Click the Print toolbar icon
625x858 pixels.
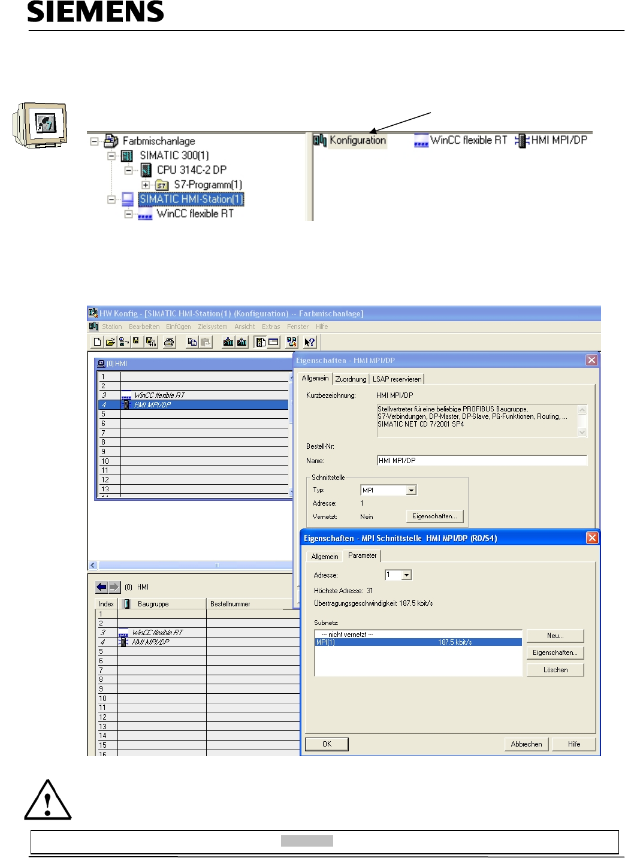(x=169, y=342)
